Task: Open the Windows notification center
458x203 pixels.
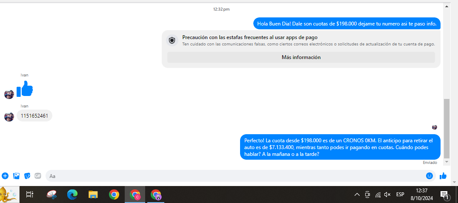Action: click(x=445, y=195)
